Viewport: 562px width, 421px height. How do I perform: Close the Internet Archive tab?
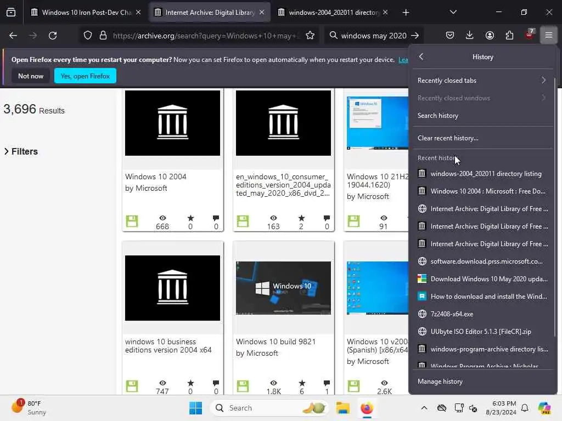[262, 13]
